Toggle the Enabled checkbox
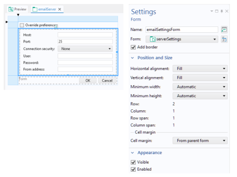237x177 pixels. (x=133, y=169)
